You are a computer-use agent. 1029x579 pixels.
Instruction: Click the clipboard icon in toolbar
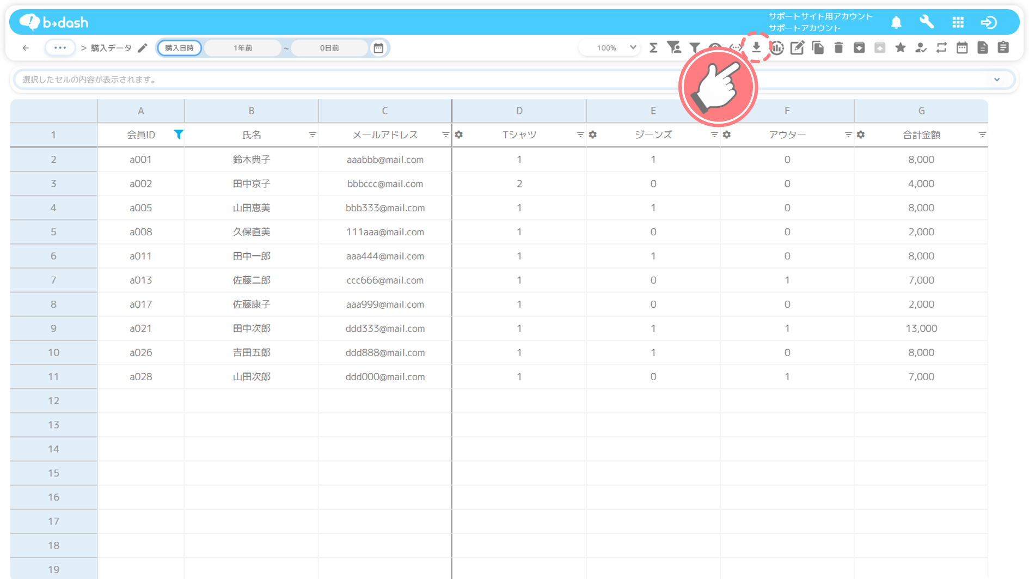[1003, 48]
